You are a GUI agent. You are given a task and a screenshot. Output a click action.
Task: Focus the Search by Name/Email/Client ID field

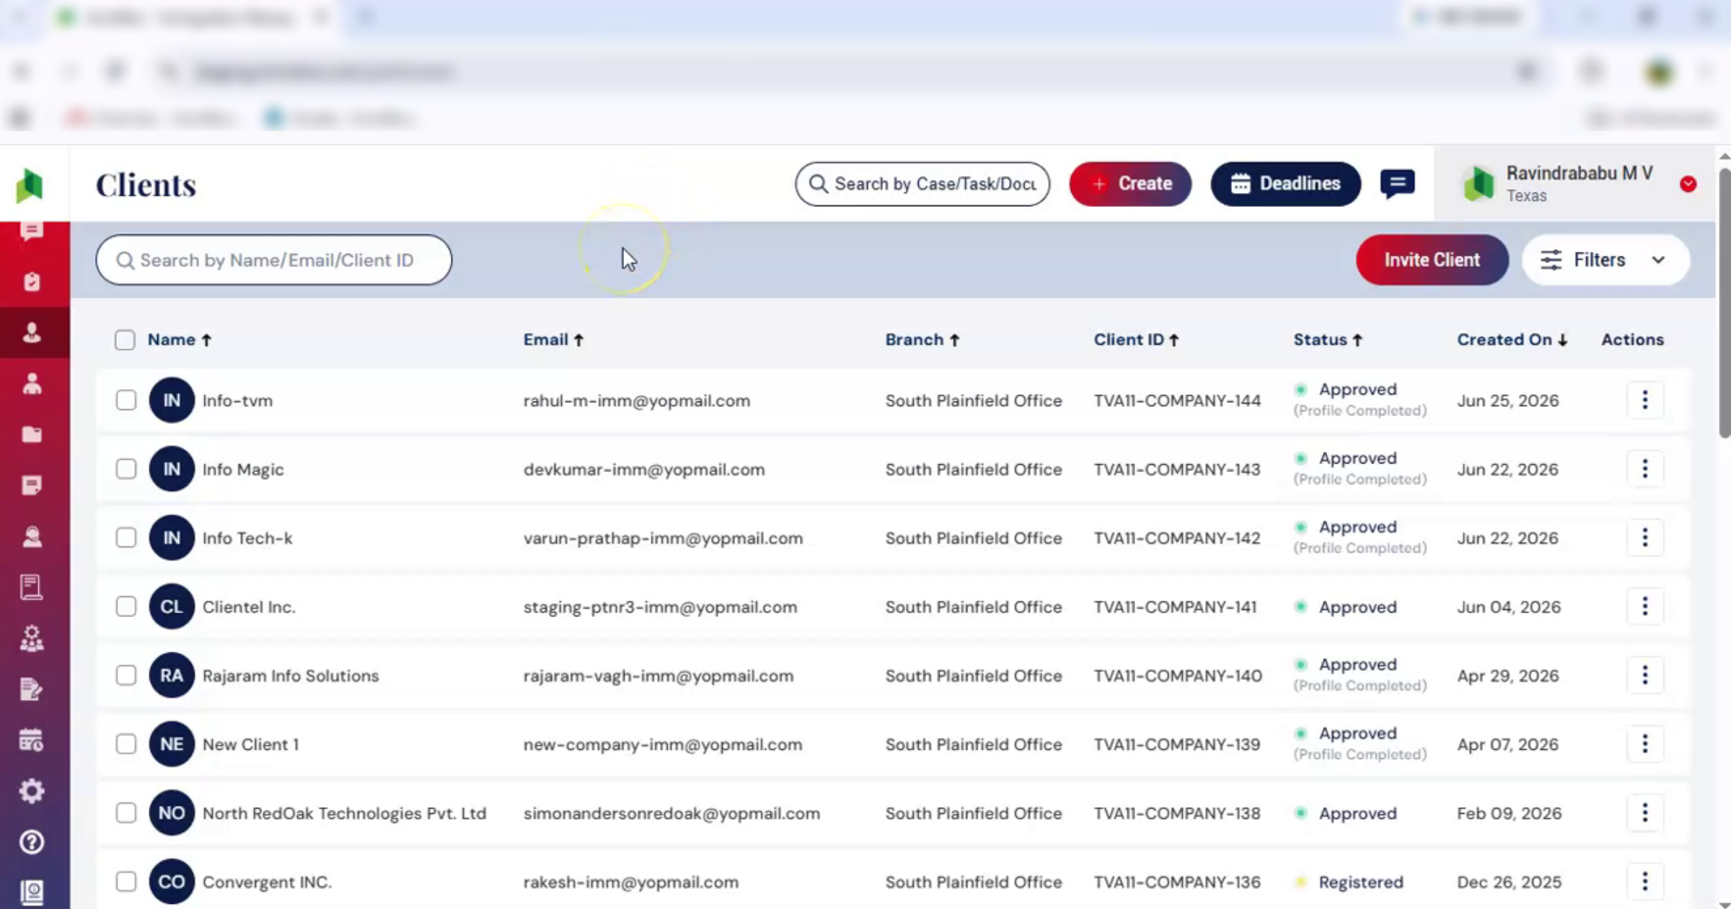(274, 260)
